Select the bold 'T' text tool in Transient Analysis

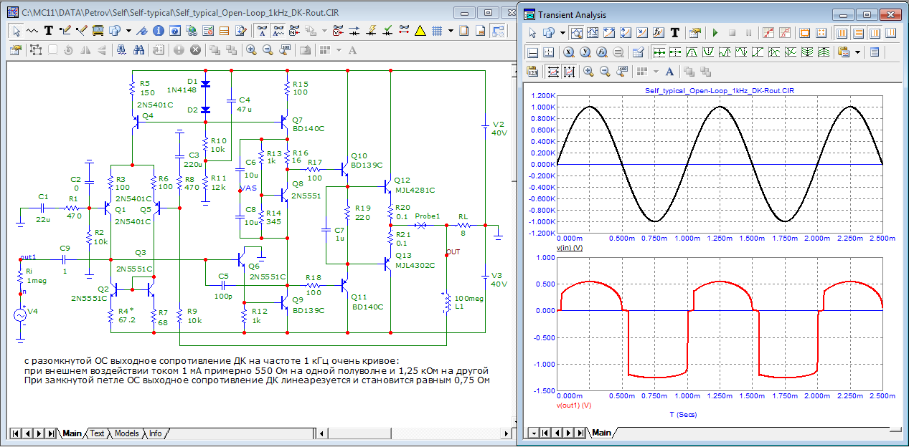[x=675, y=33]
